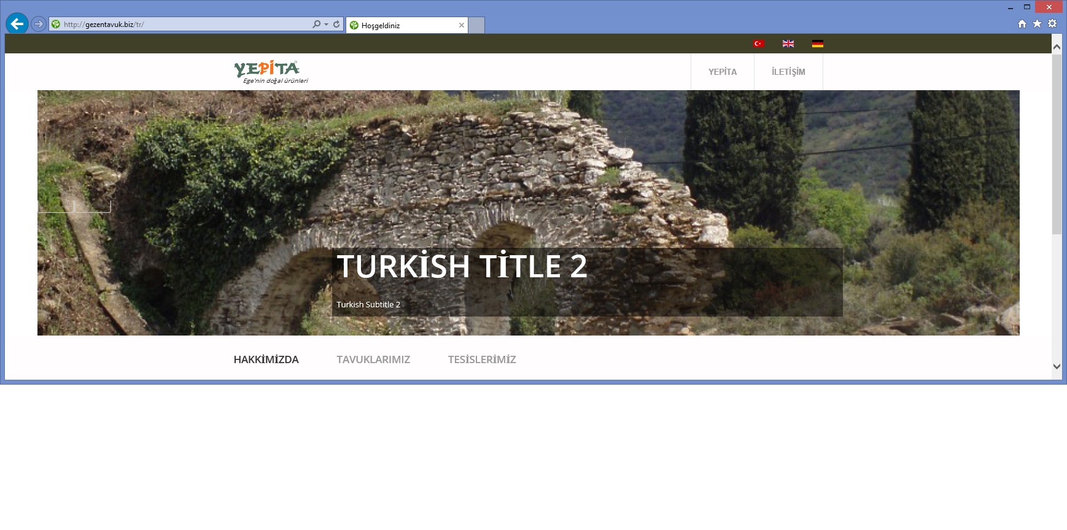
Task: Select the Hoşgeldiniz browser tab
Action: [406, 25]
